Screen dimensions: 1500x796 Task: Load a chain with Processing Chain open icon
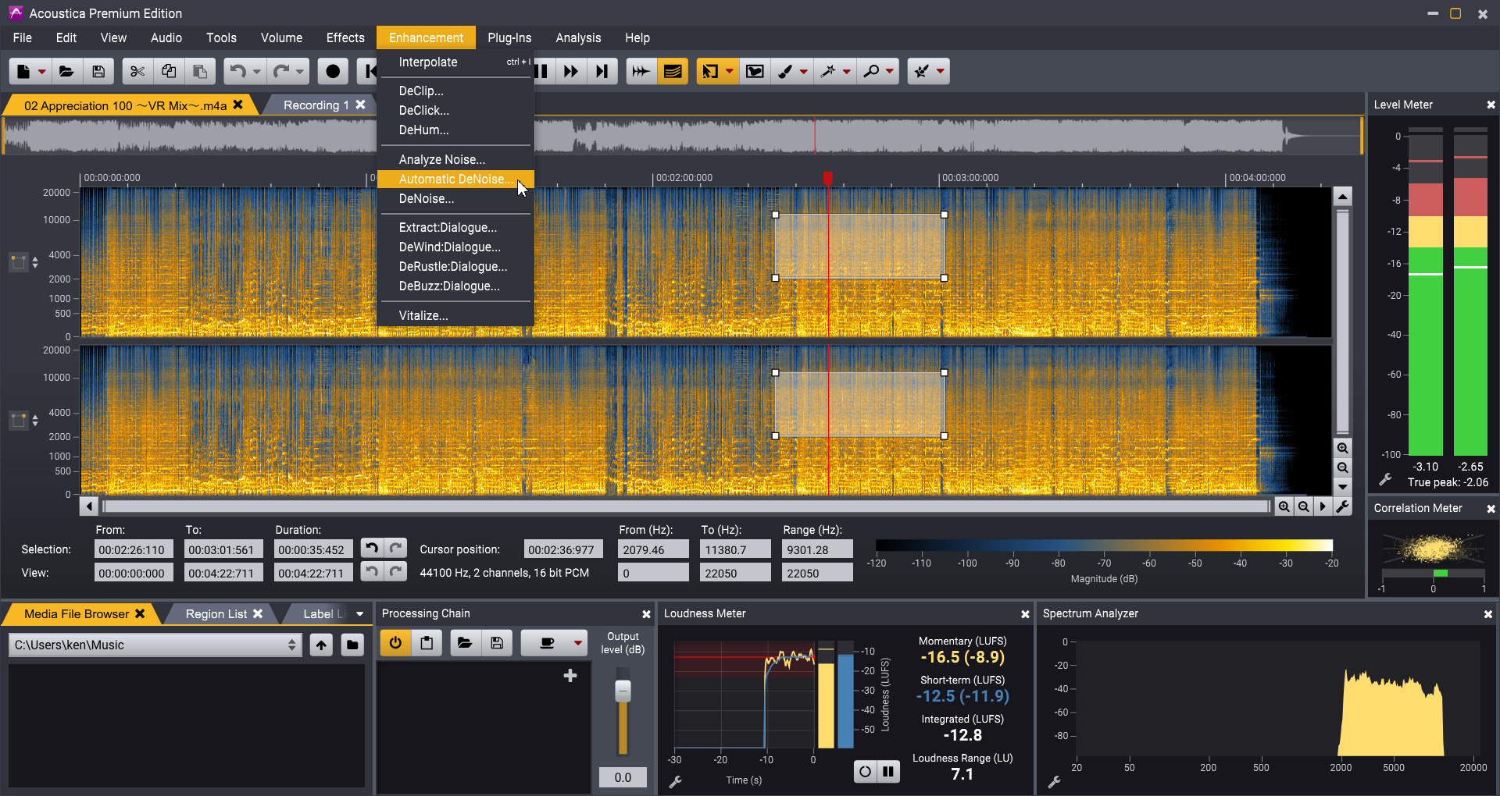(x=465, y=643)
